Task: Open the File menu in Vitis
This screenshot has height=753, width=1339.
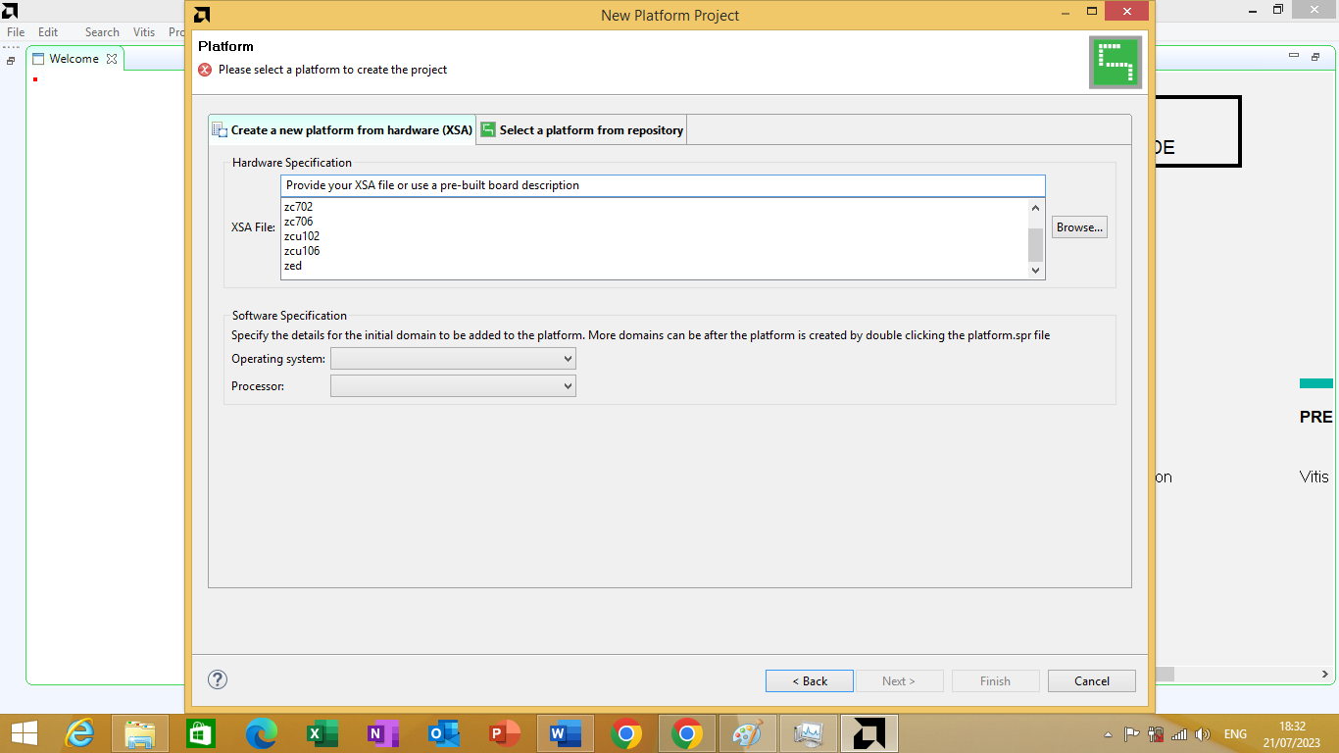Action: click(x=16, y=32)
